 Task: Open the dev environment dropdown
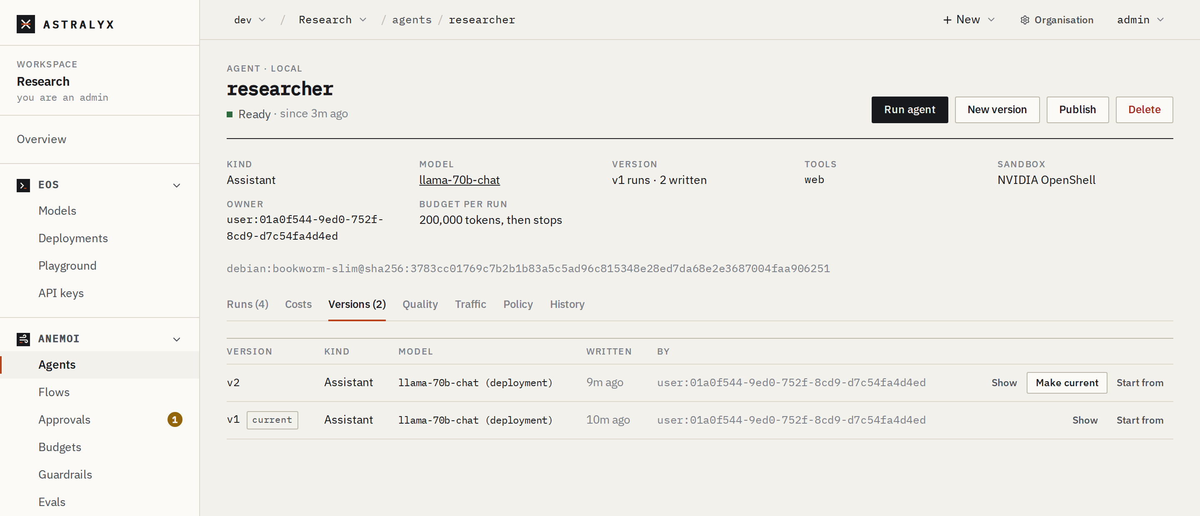[x=250, y=20]
